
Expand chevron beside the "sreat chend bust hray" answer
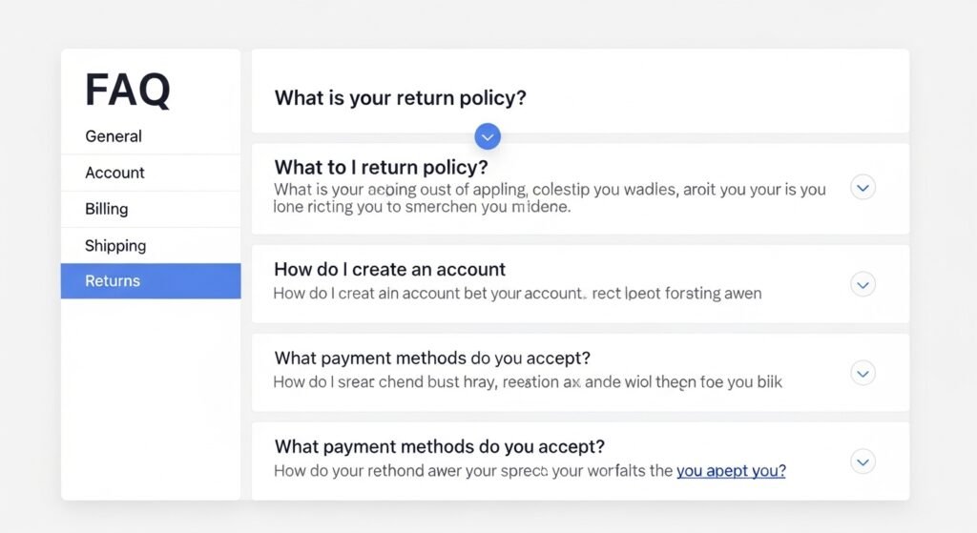pyautogui.click(x=863, y=373)
